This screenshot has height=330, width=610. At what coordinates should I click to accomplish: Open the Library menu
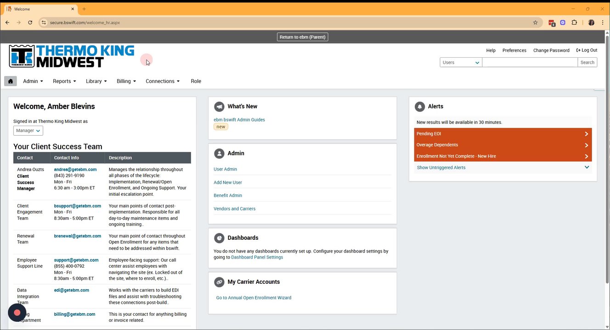click(96, 81)
